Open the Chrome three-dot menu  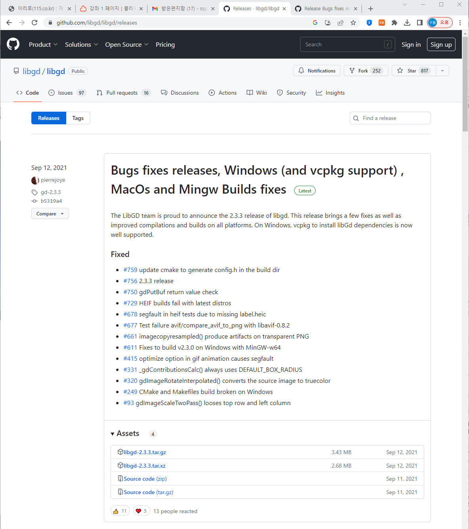click(x=460, y=23)
